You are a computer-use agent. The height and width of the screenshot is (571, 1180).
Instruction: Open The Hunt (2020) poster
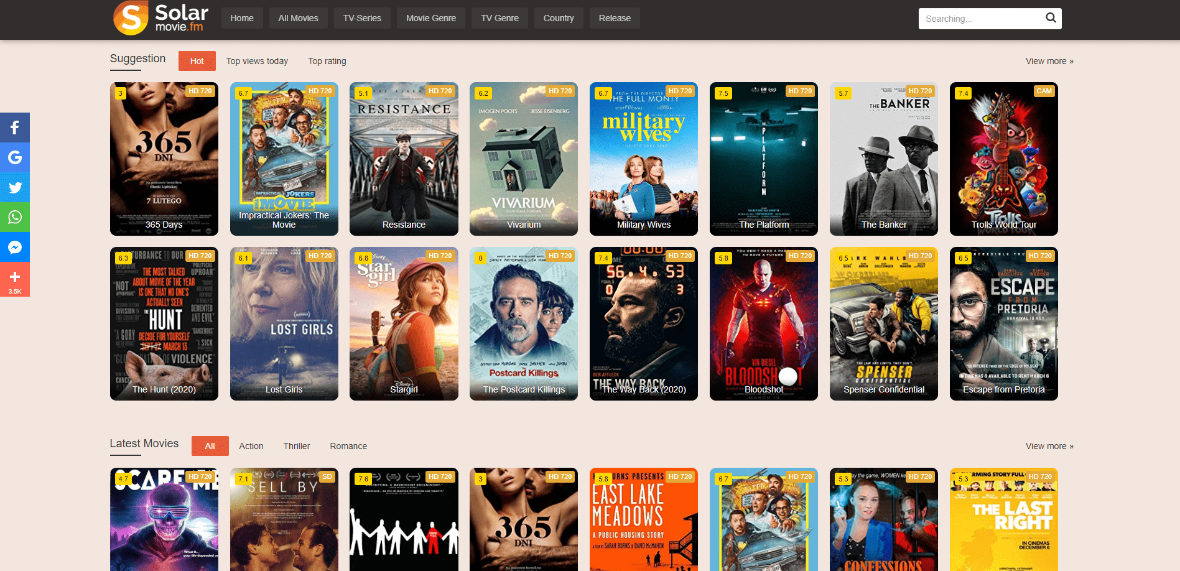click(x=164, y=323)
